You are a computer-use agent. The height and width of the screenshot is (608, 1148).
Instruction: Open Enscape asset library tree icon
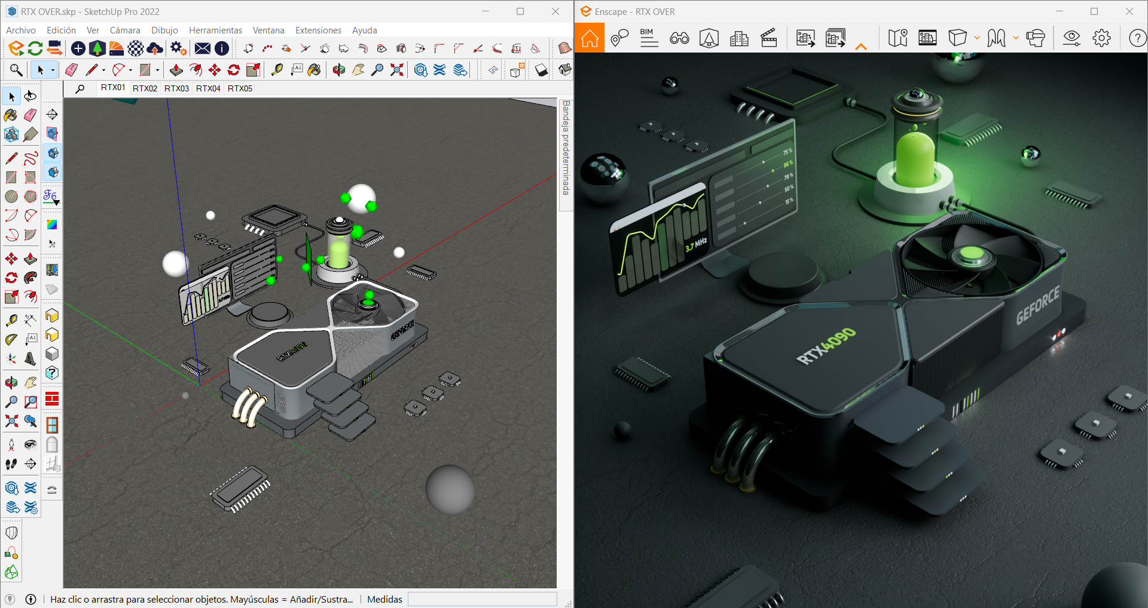[x=709, y=38]
